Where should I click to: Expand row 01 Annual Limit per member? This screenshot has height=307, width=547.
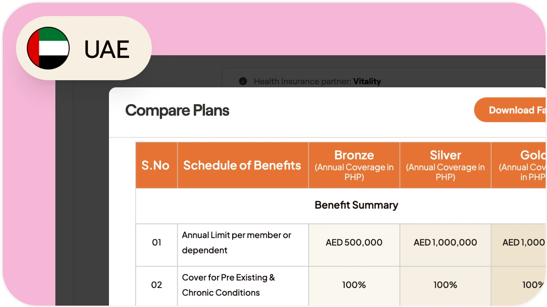[x=236, y=242]
